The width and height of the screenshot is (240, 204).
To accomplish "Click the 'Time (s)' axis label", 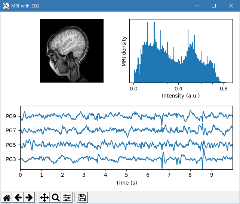I will [126, 183].
